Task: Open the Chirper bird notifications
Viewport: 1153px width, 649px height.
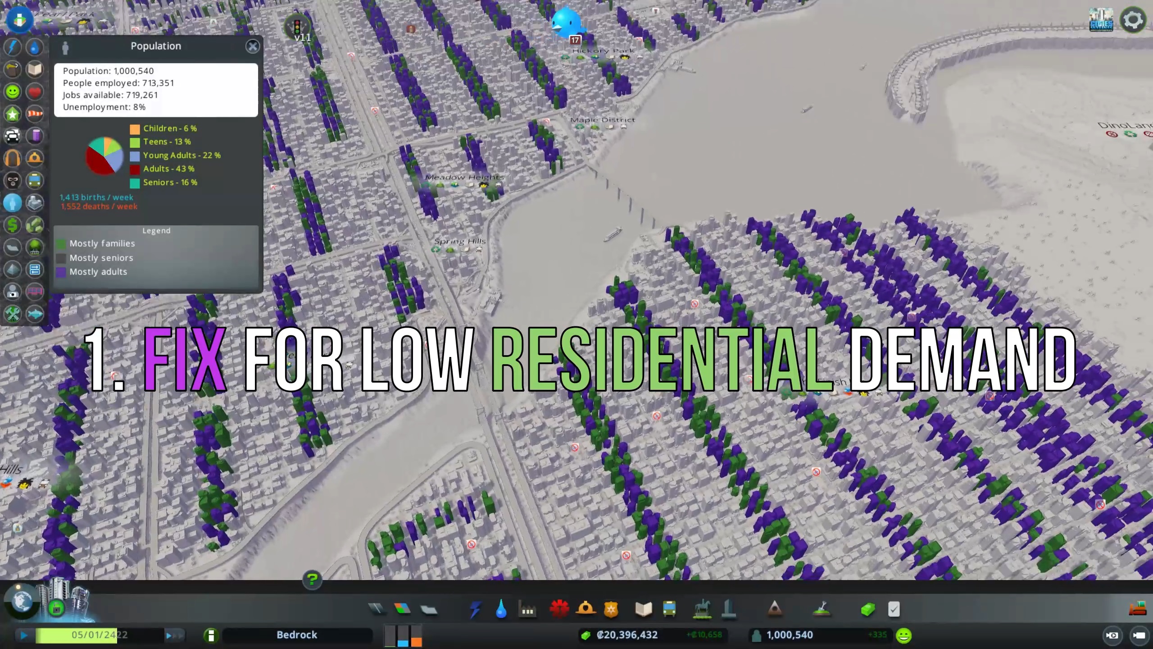Action: 566,23
